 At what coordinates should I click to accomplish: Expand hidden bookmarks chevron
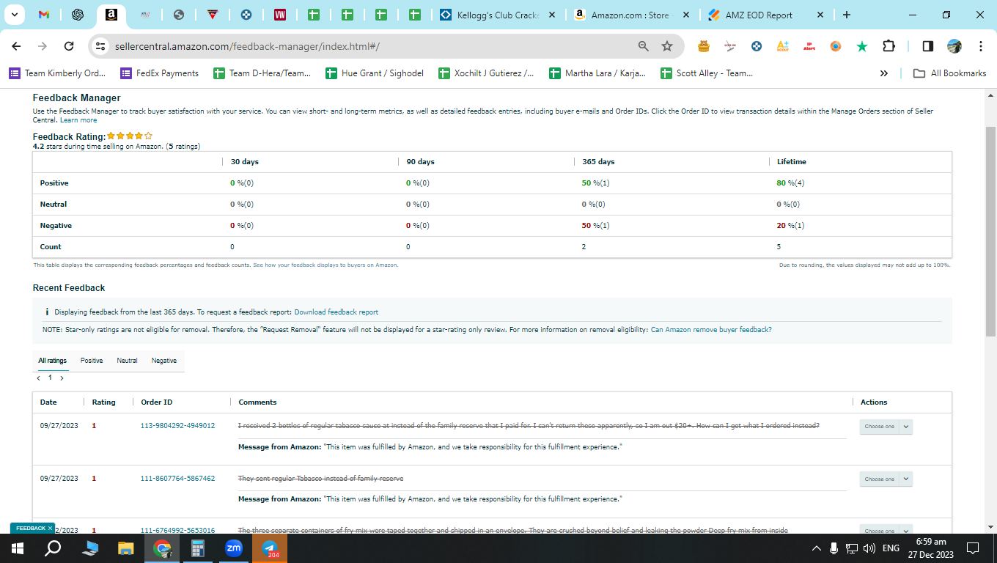coord(884,73)
